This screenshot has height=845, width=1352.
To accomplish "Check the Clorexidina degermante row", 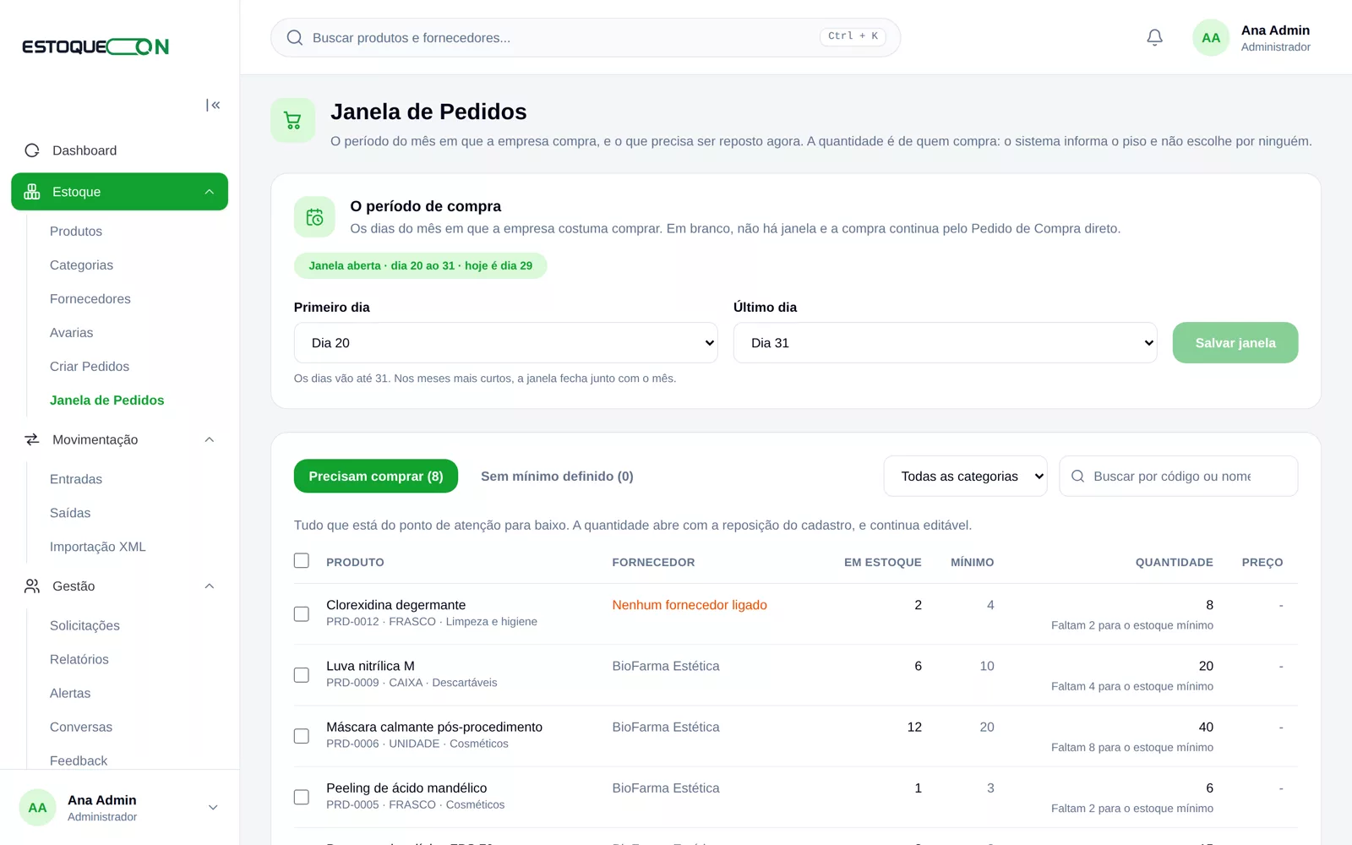I will [x=302, y=614].
